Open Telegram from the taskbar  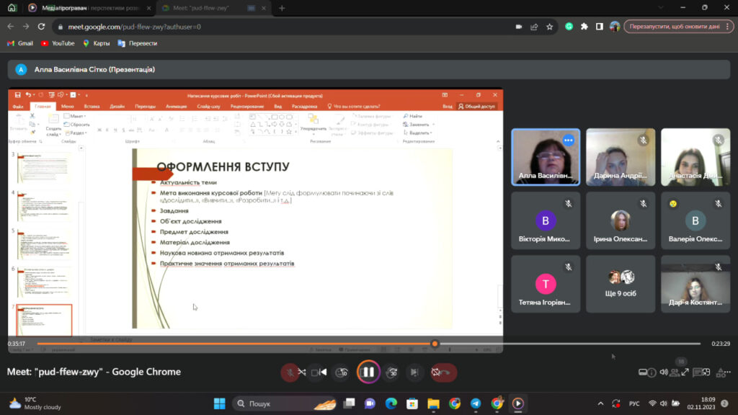[476, 403]
